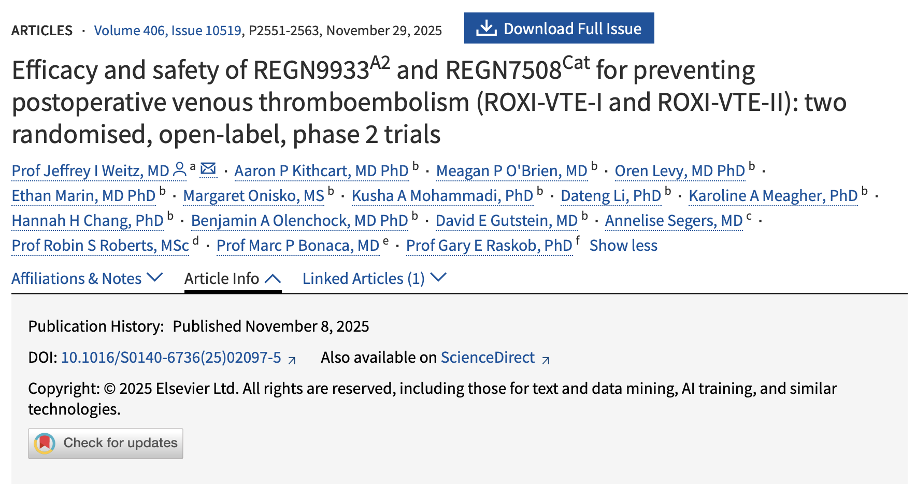Open the DOI link 10.1016/S0140-6736(25)02097-5
Image resolution: width=916 pixels, height=484 pixels.
click(171, 358)
